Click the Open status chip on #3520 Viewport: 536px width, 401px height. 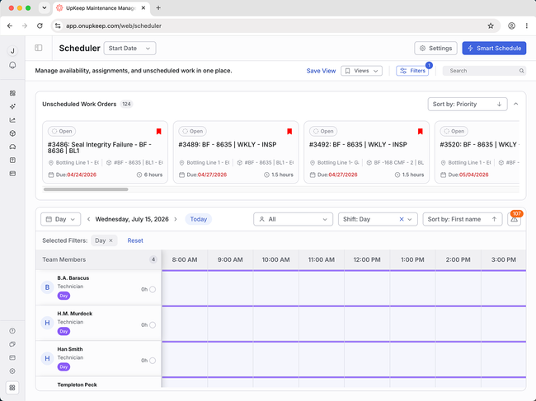(454, 131)
